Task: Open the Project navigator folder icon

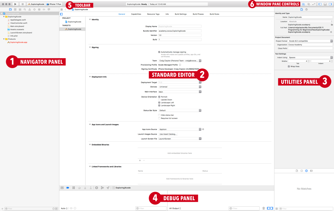Action: click(x=10, y=9)
